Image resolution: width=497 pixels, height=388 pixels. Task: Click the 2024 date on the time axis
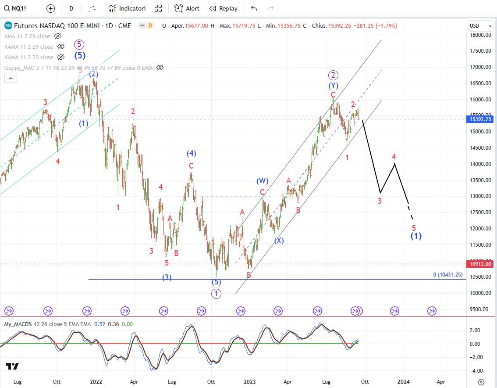click(404, 382)
